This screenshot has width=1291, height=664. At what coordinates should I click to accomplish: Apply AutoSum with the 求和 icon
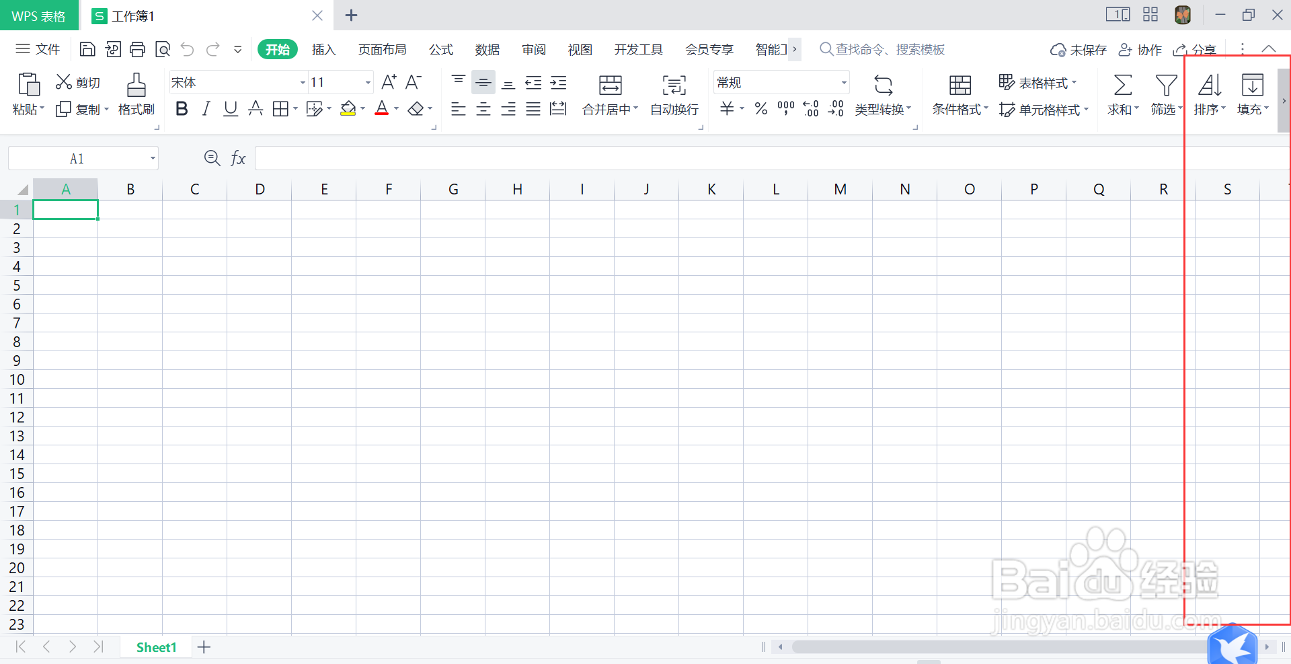[1122, 94]
